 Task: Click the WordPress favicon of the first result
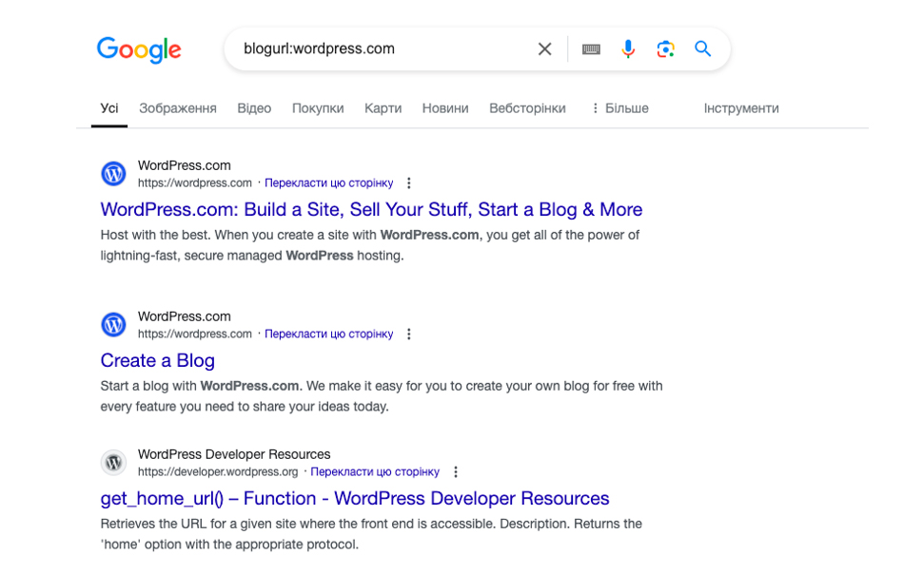coord(113,174)
